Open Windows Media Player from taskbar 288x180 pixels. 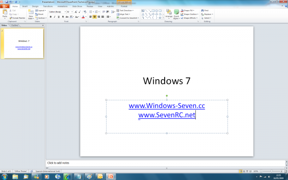(47, 177)
